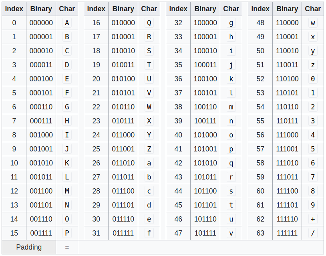Click the digit 0 character at index 52
The width and height of the screenshot is (326, 256).
point(313,79)
